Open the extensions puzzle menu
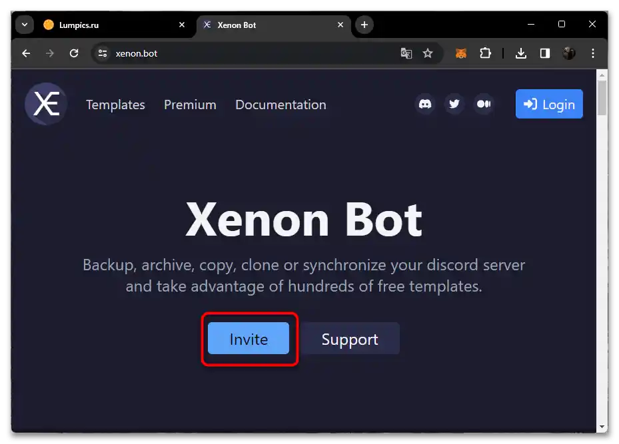The width and height of the screenshot is (619, 444). tap(485, 53)
